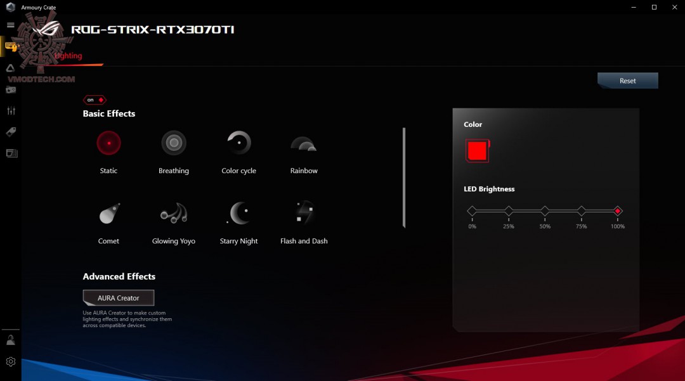Open the Aura Sync triangle icon
Image resolution: width=685 pixels, height=381 pixels.
pos(11,68)
